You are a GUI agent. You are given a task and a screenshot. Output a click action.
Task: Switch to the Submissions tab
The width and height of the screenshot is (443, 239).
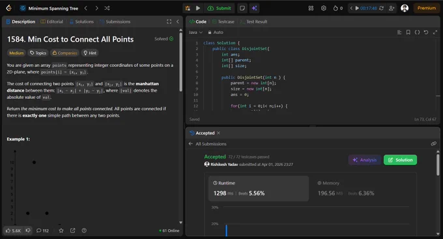tap(115, 21)
